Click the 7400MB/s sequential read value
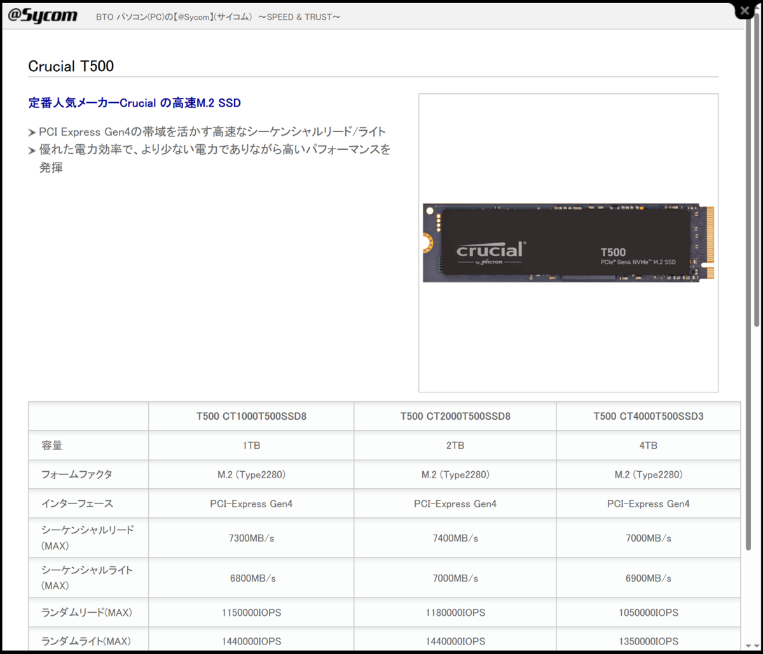Screen dimensions: 763x654 click(x=455, y=538)
